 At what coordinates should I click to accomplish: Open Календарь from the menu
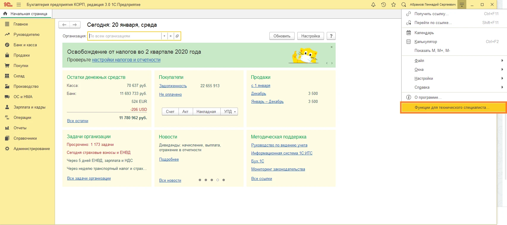454,33
